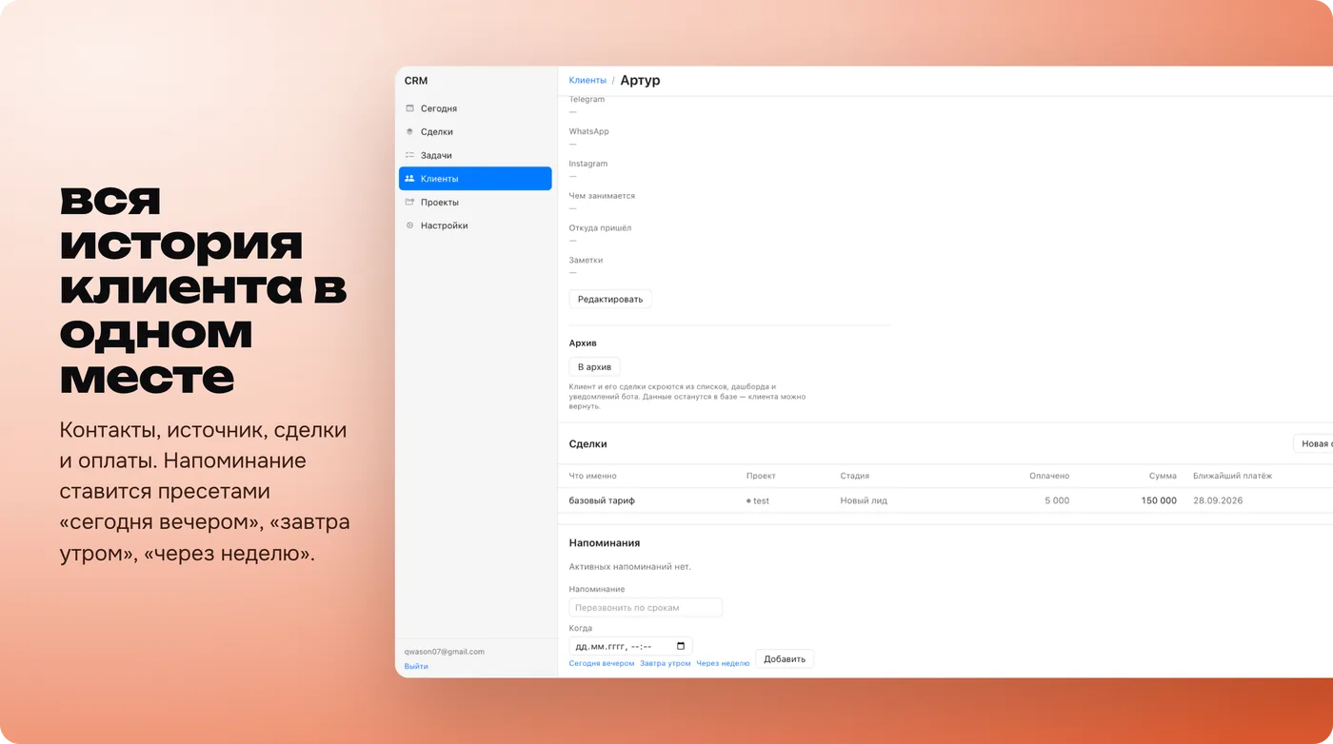This screenshot has height=744, width=1333.
Task: Click the Ближайший платёж column header
Action: click(1232, 476)
